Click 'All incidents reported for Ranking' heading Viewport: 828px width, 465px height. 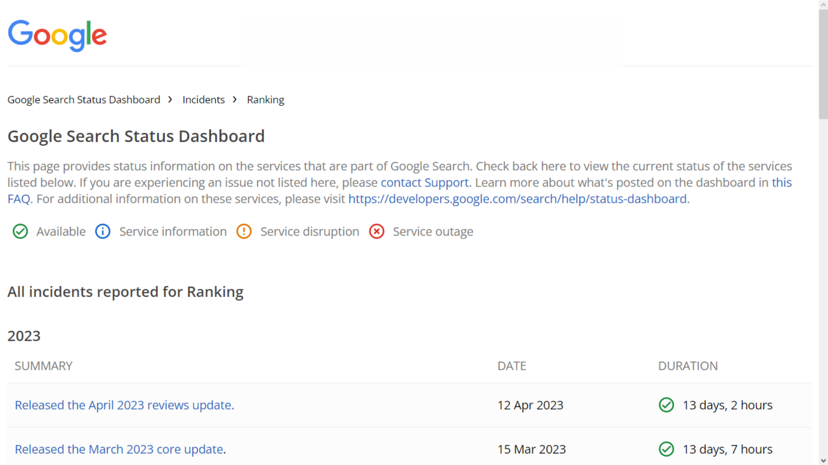click(x=125, y=292)
